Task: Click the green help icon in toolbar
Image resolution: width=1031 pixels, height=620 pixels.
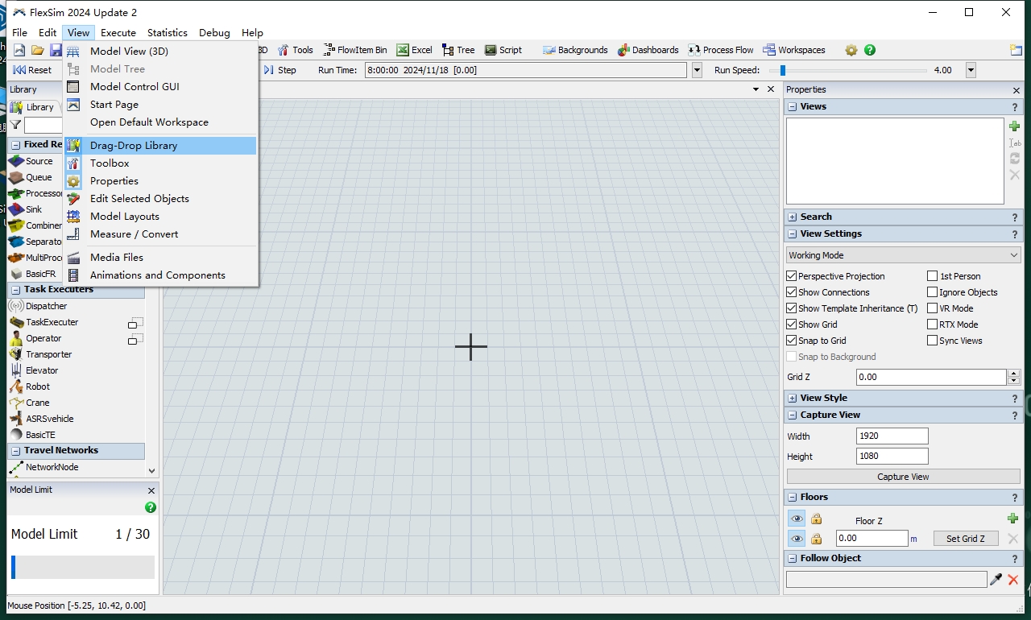Action: pos(870,50)
